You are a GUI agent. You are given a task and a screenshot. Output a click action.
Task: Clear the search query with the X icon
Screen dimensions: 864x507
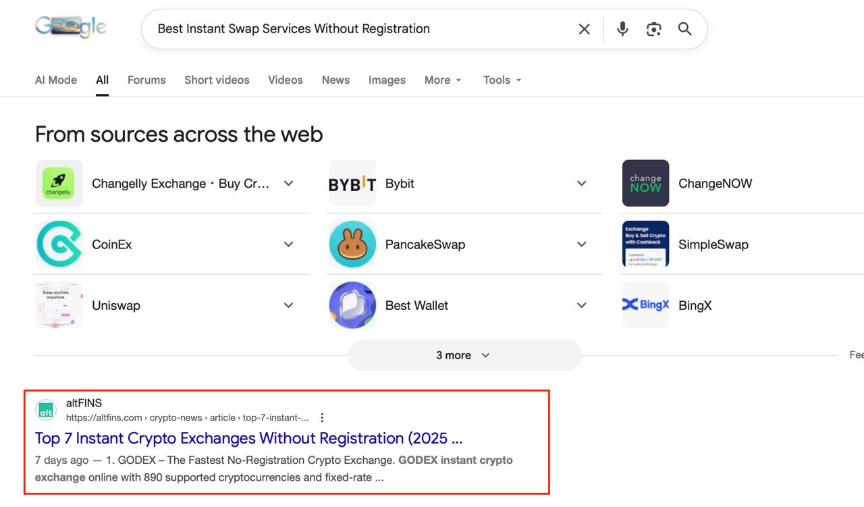(x=585, y=29)
